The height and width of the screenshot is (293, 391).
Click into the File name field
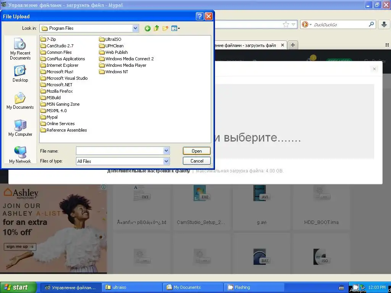(120, 151)
